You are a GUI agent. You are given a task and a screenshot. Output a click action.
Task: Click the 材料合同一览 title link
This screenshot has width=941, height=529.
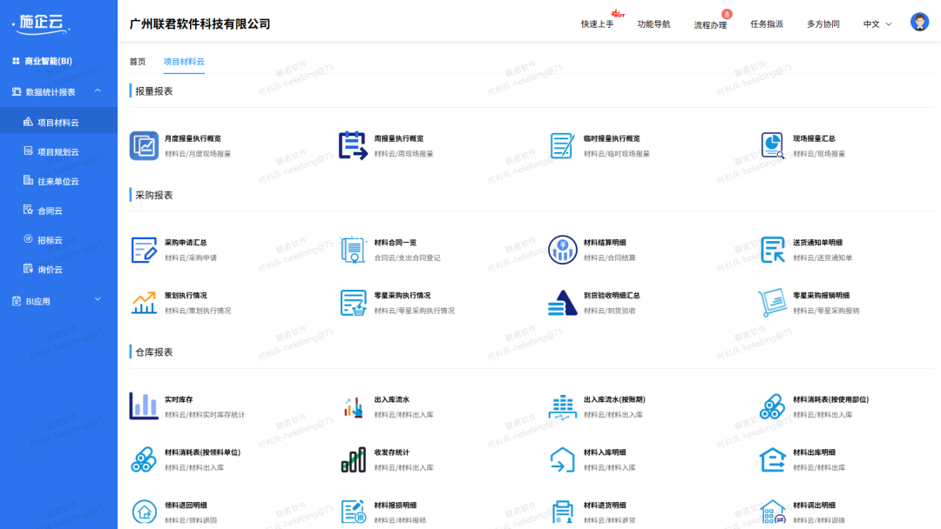coord(395,243)
